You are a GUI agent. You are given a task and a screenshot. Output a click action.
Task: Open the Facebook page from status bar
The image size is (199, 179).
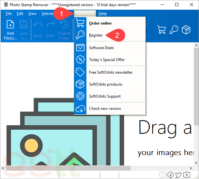(170, 175)
